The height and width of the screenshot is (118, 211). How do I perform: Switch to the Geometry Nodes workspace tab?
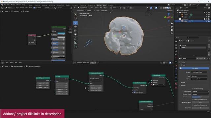101,5
